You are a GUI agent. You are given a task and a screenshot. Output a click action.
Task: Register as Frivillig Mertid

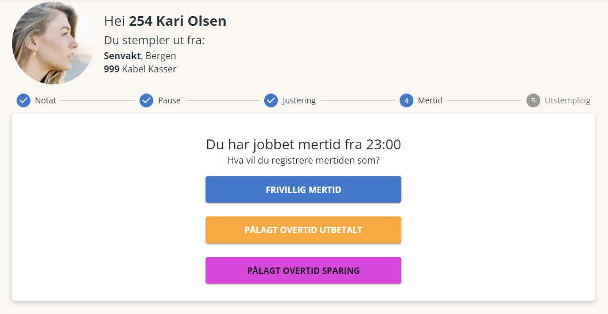pos(303,189)
